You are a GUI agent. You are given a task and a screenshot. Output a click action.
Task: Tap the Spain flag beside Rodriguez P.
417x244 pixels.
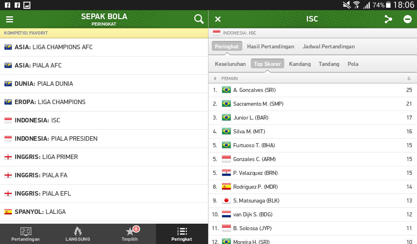click(226, 187)
